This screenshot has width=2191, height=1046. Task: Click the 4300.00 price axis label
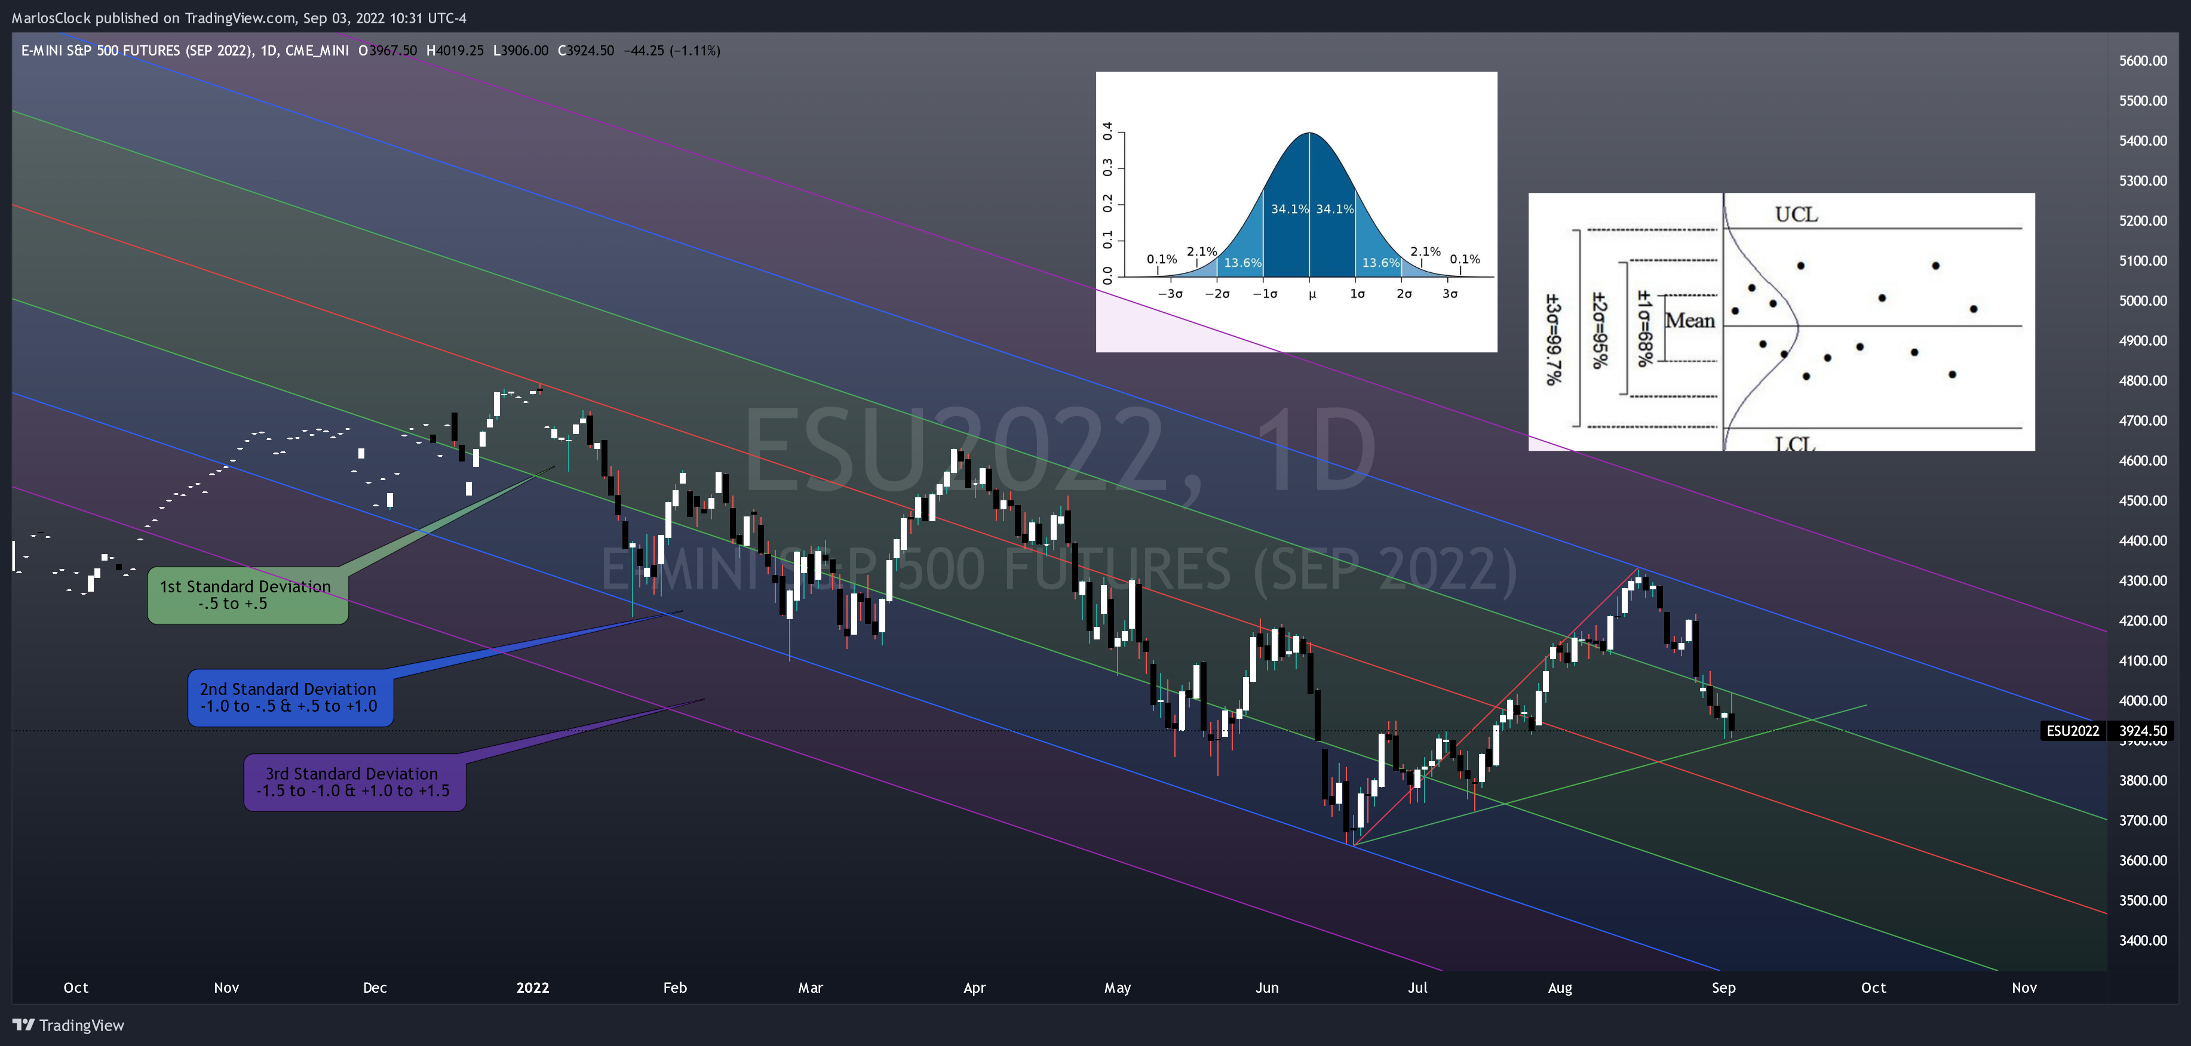click(2143, 580)
